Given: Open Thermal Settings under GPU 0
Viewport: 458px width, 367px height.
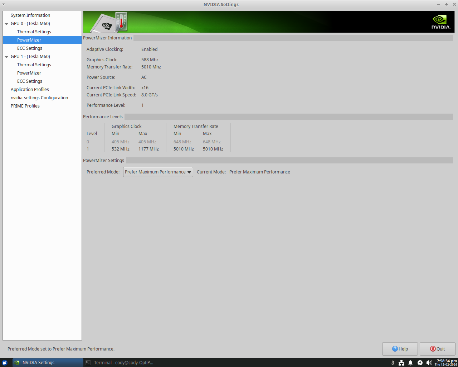Looking at the screenshot, I should (34, 32).
